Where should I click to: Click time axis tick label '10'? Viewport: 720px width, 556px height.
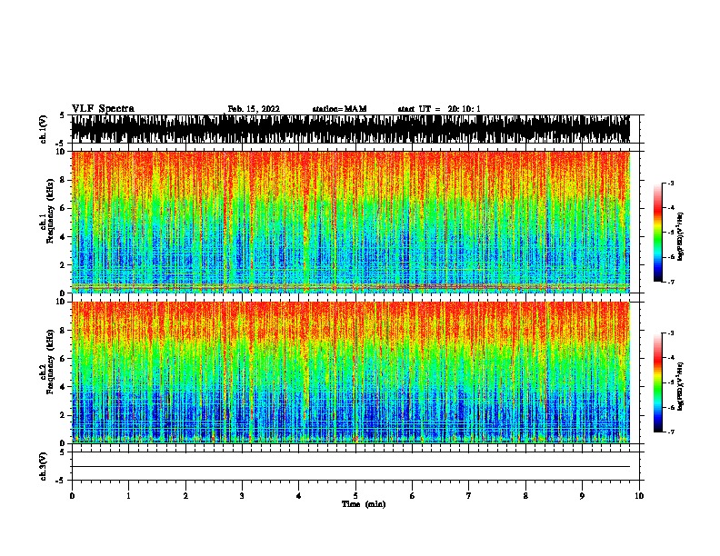[639, 496]
